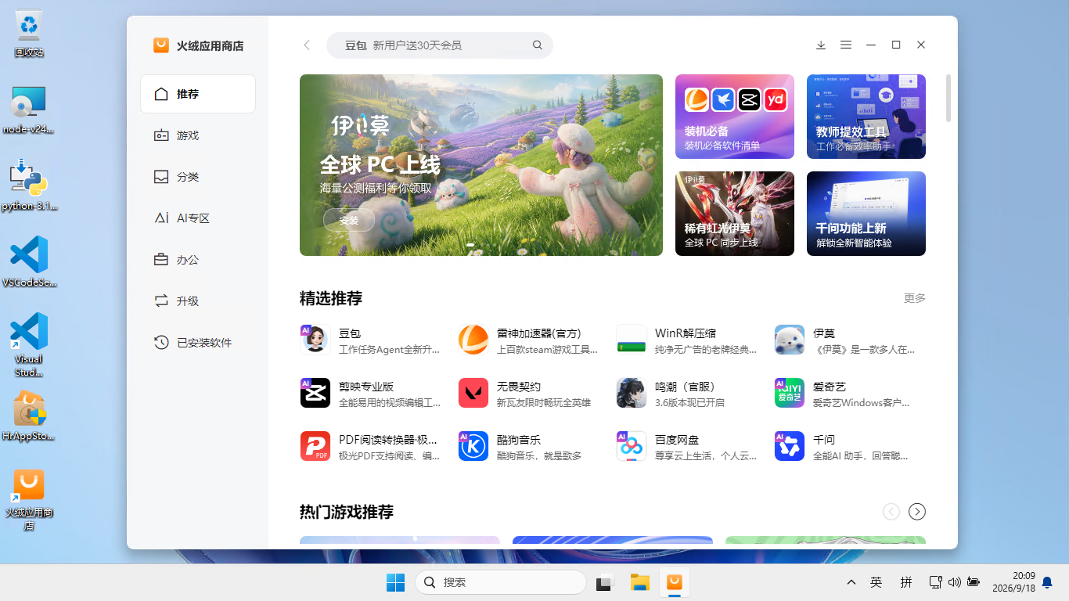Open the hamburger menu icon
The image size is (1069, 601).
click(x=846, y=45)
